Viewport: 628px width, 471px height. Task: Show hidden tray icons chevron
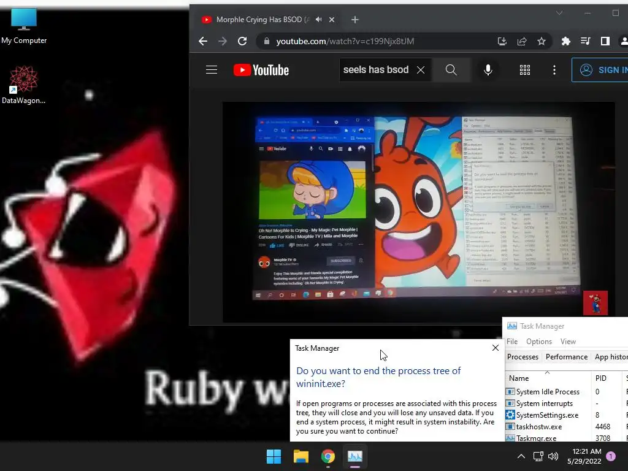(521, 456)
